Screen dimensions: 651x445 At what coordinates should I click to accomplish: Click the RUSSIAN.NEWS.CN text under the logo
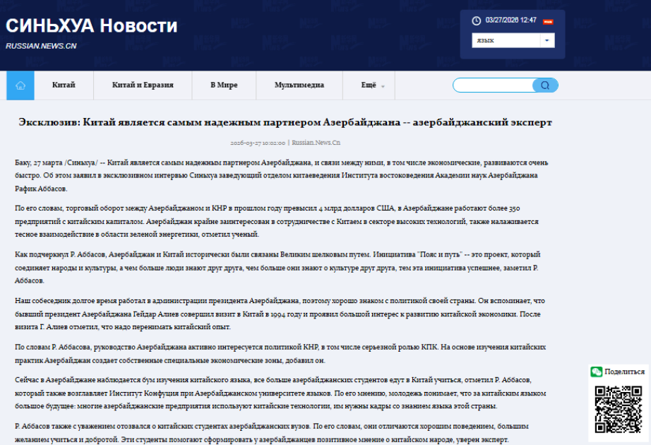[41, 46]
